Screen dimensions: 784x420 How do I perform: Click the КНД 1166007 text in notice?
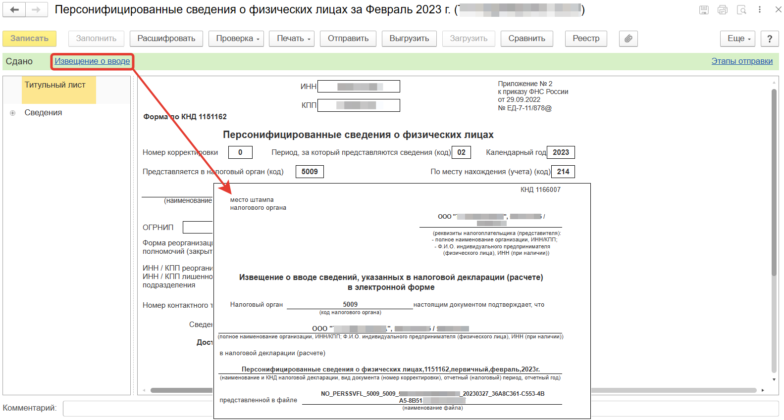click(540, 190)
